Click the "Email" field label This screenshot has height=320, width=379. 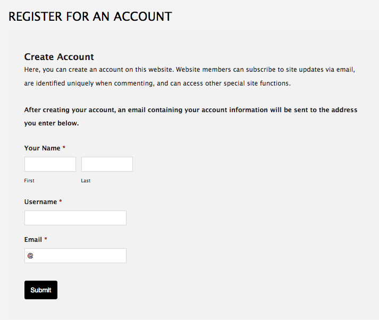point(33,240)
